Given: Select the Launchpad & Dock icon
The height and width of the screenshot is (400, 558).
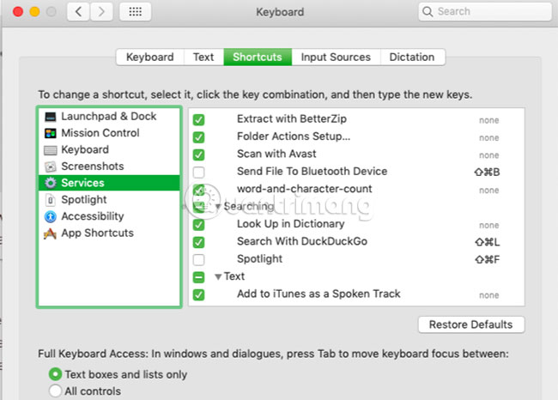Looking at the screenshot, I should point(51,117).
